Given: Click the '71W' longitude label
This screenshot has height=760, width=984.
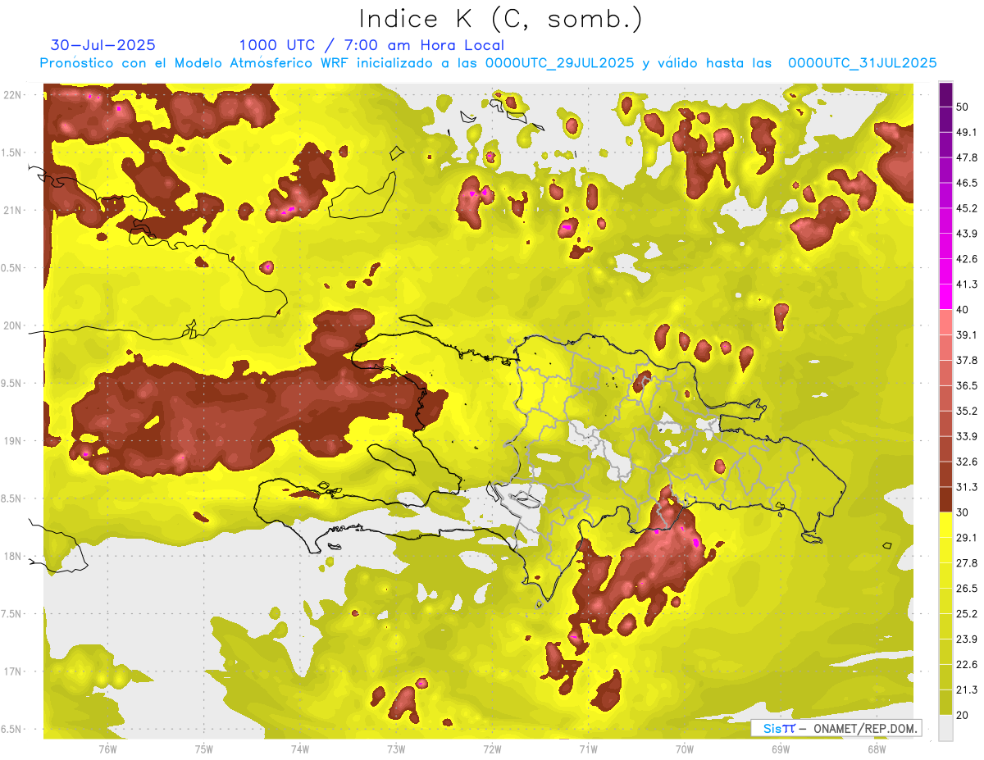Looking at the screenshot, I should pyautogui.click(x=588, y=749).
